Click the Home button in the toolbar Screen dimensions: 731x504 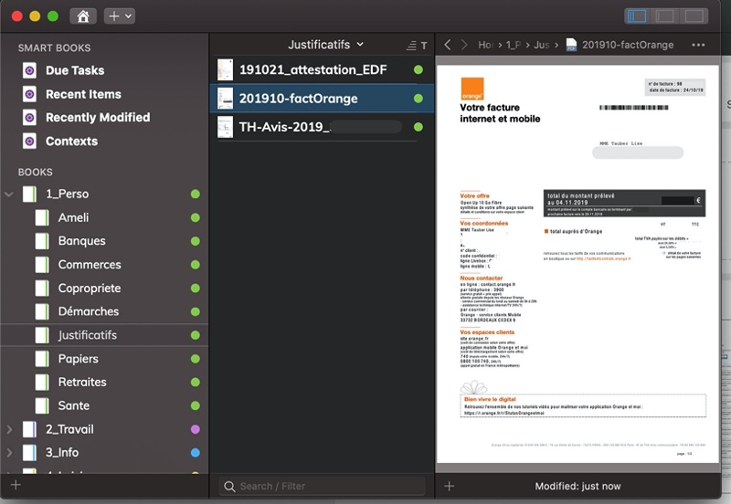(83, 16)
